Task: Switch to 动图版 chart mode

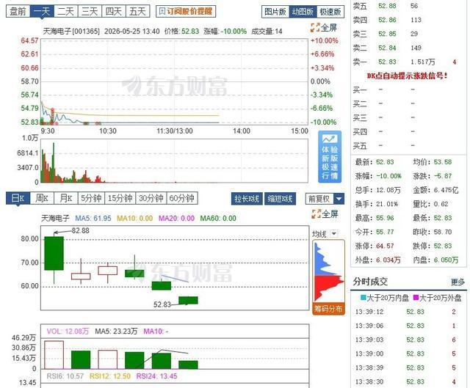Action: [x=303, y=12]
